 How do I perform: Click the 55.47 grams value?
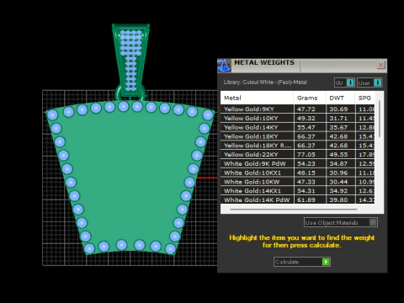pyautogui.click(x=306, y=127)
